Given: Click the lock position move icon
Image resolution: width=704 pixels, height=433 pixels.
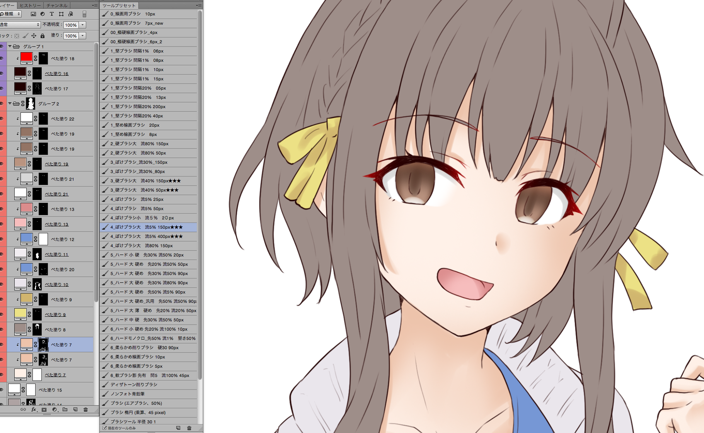Looking at the screenshot, I should (x=34, y=36).
